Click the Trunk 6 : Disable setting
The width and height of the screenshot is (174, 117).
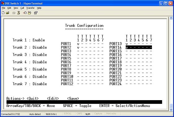(30, 76)
